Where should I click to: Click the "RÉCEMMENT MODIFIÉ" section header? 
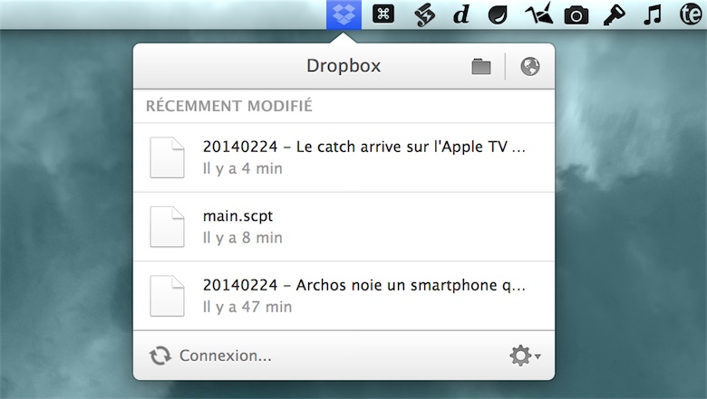point(229,106)
